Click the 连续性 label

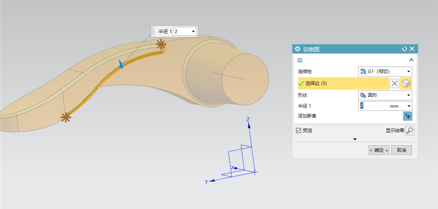click(x=304, y=72)
